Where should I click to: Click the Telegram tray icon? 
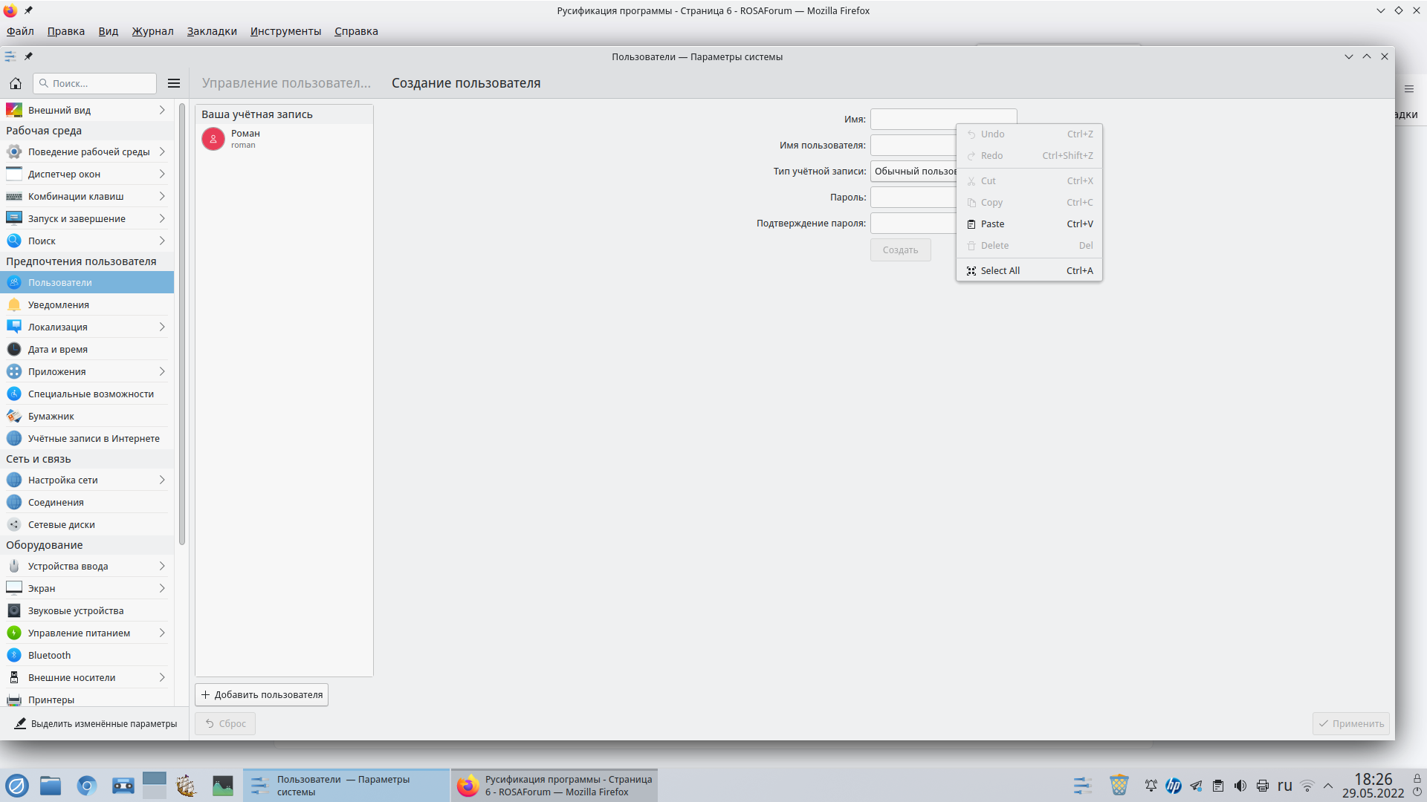(1196, 786)
